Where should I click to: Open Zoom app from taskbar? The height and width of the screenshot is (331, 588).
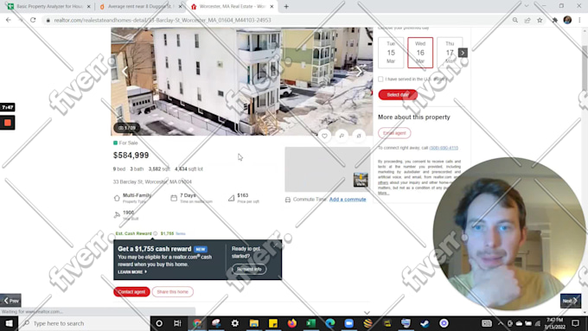(x=348, y=323)
